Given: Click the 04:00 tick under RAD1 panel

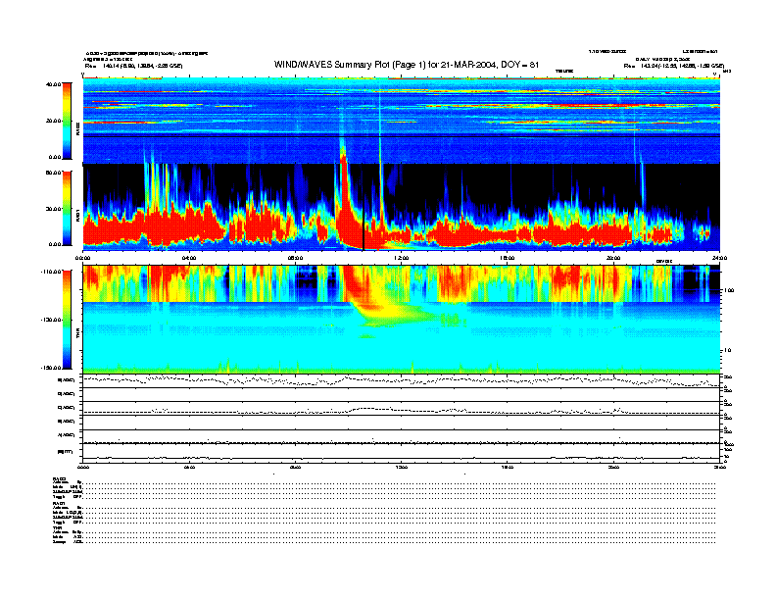Looking at the screenshot, I should click(188, 258).
